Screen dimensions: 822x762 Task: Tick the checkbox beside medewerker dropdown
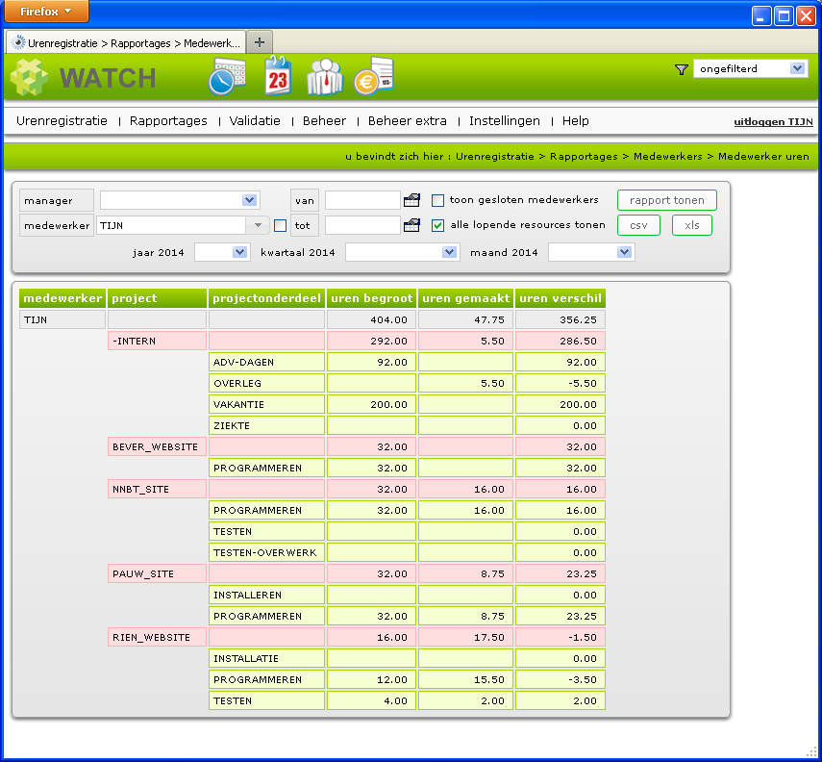pos(280,226)
